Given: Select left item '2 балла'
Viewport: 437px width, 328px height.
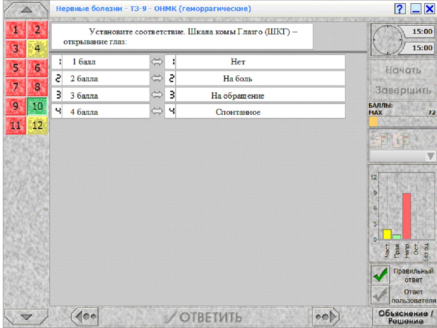Looking at the screenshot, I should [106, 78].
